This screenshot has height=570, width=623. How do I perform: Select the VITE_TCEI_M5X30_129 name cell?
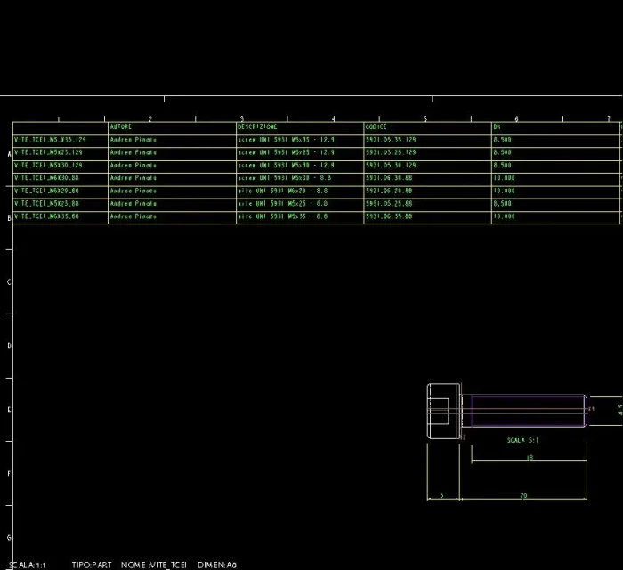coord(61,167)
